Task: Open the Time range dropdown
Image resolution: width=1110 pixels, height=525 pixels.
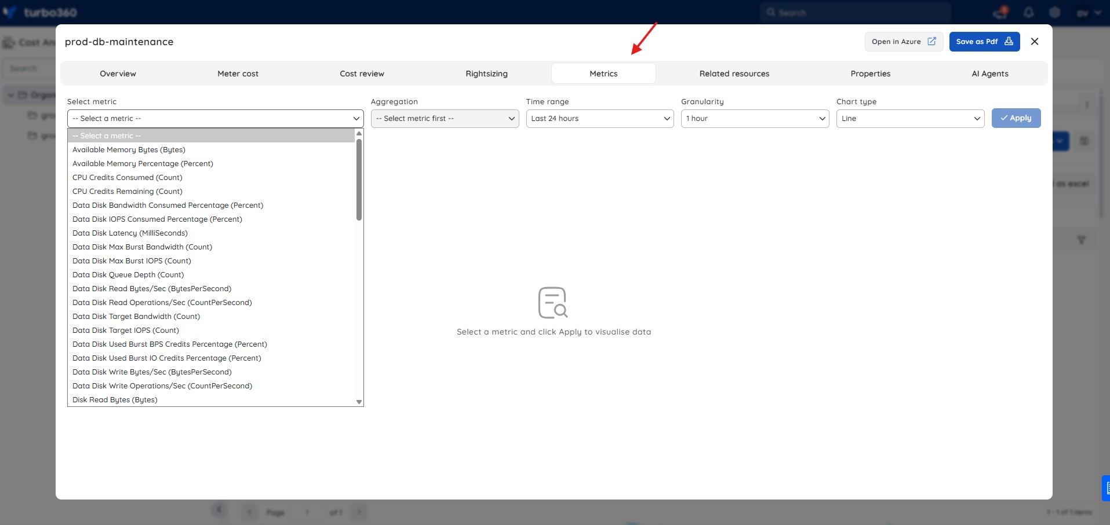Action: [600, 119]
